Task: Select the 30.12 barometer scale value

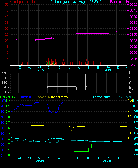Action: click(x=134, y=10)
